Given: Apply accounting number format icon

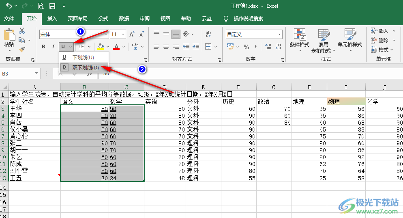Looking at the screenshot, I should coord(230,47).
